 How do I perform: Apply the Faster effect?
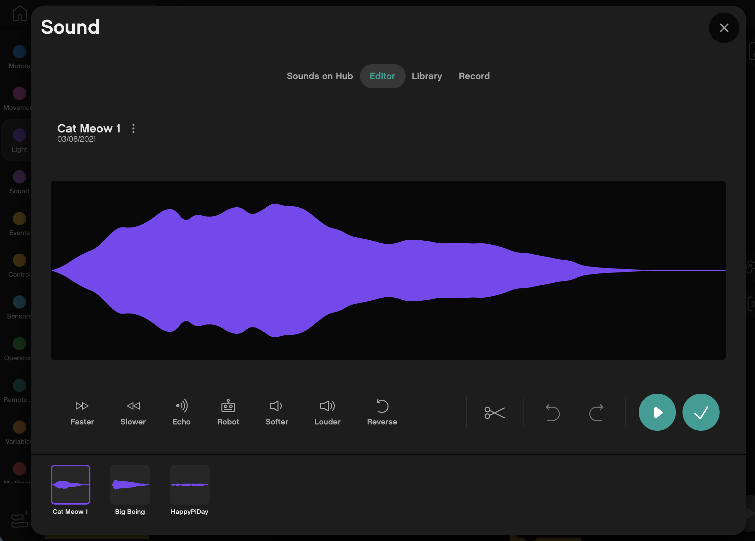[82, 412]
